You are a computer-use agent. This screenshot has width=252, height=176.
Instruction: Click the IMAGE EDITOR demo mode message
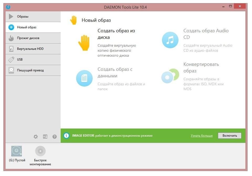coord(112,136)
